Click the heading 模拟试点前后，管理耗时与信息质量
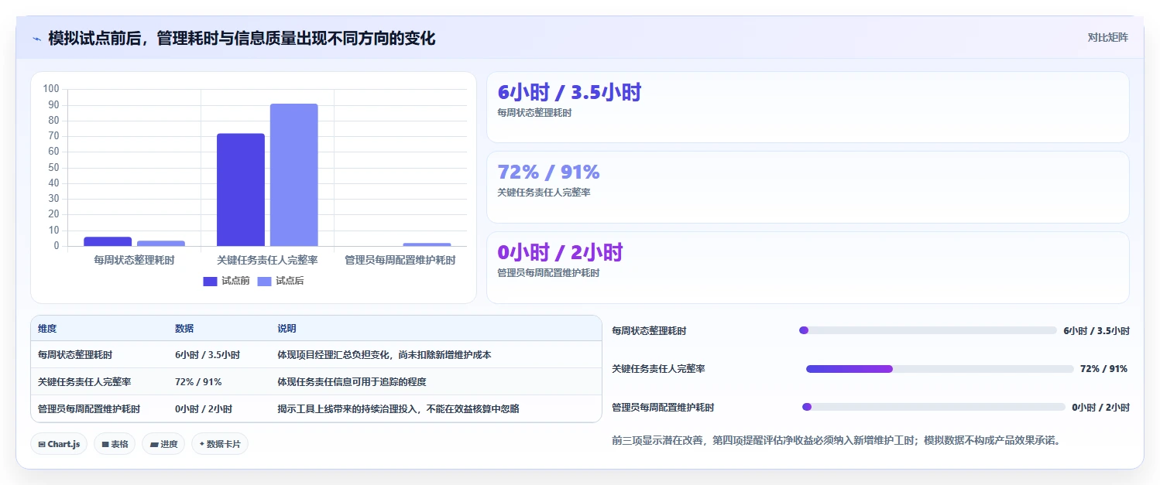1160x485 pixels. pyautogui.click(x=242, y=38)
